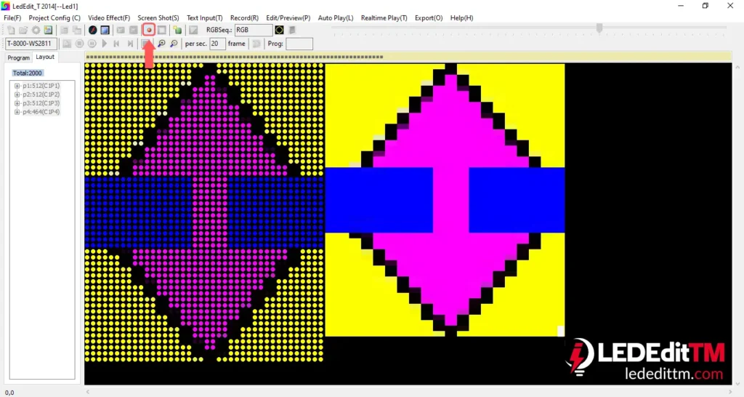
Task: Open the Export(O) menu
Action: 428,17
